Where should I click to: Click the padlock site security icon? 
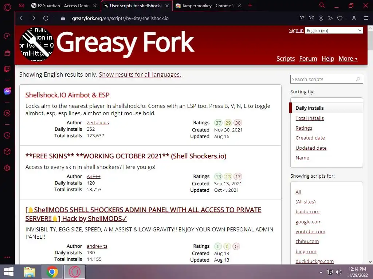point(63,18)
